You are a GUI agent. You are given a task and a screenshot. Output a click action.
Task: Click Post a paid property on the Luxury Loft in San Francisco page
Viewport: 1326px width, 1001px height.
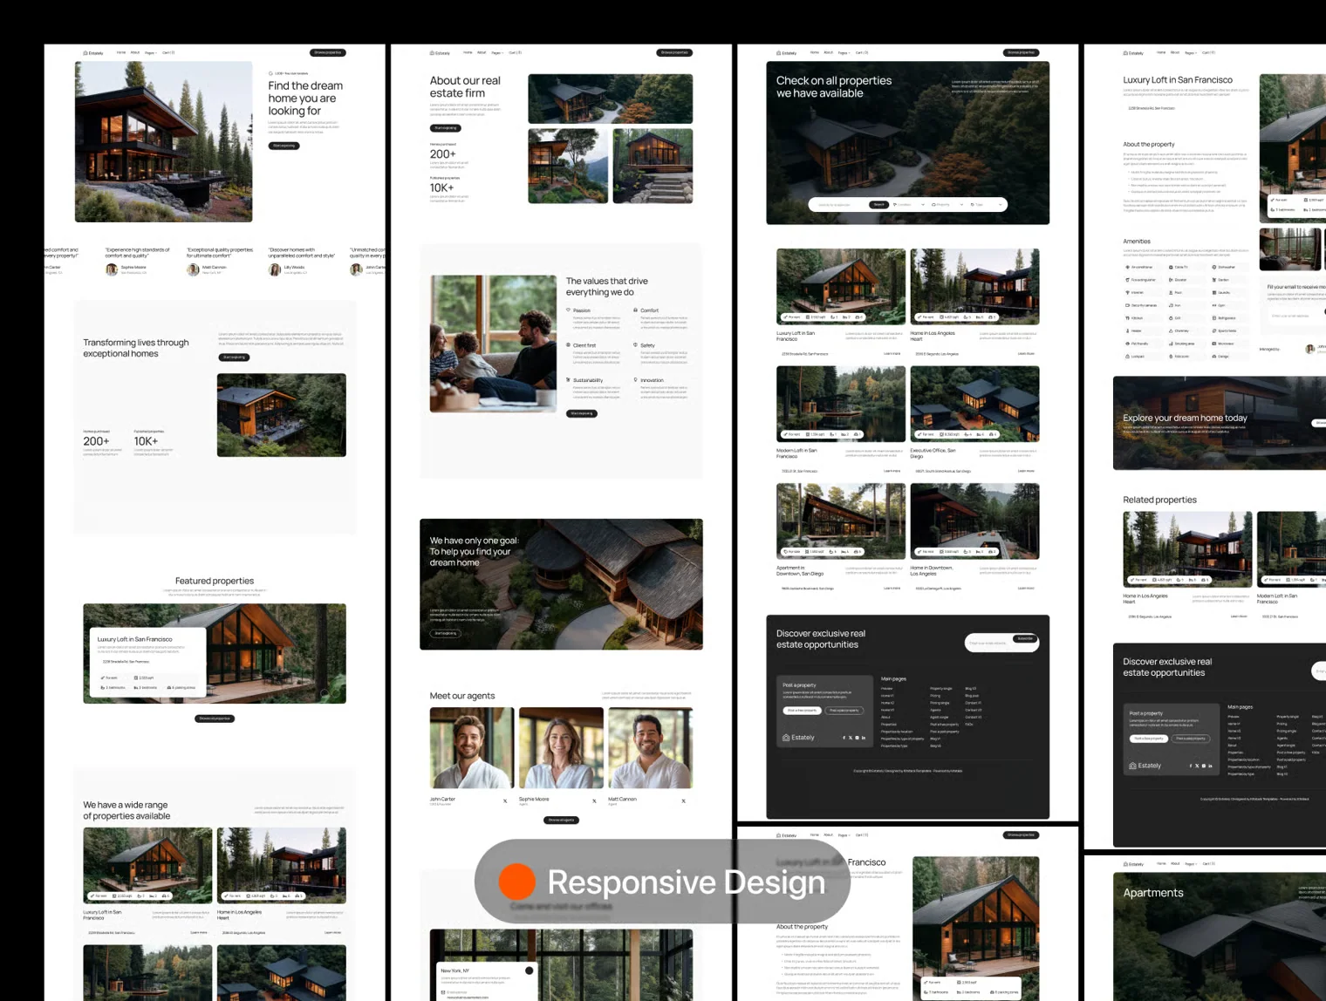(x=1191, y=739)
